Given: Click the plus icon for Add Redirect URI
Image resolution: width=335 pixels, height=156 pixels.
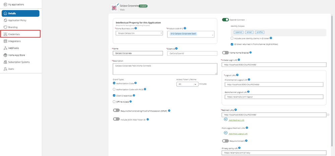Looking at the screenshot, I should 225,119.
